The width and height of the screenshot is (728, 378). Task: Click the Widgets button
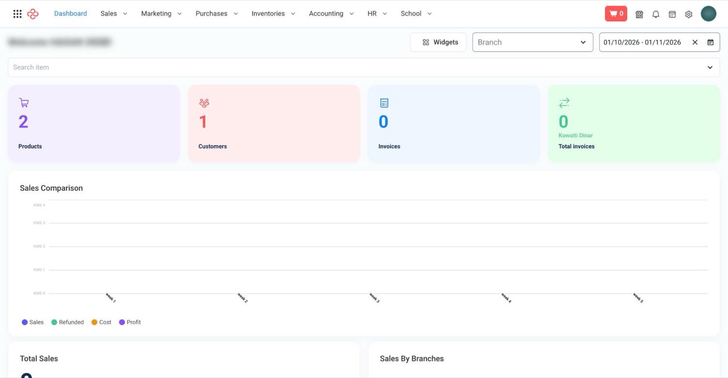click(x=439, y=42)
